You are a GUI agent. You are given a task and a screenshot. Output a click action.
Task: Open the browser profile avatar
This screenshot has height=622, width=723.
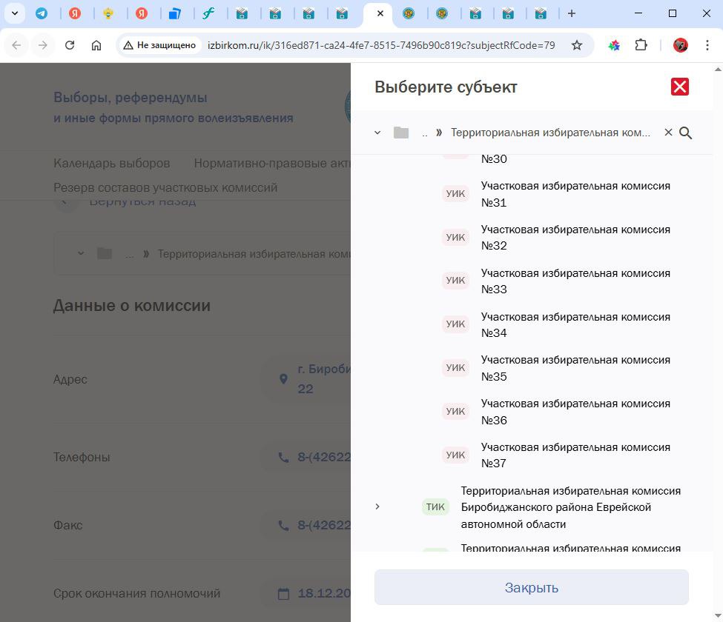[681, 45]
